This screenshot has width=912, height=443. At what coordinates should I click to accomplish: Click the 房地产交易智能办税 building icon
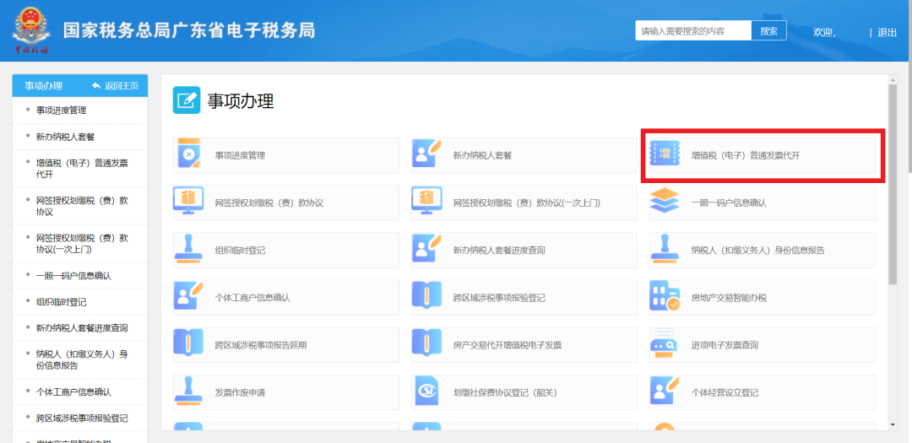coord(665,296)
